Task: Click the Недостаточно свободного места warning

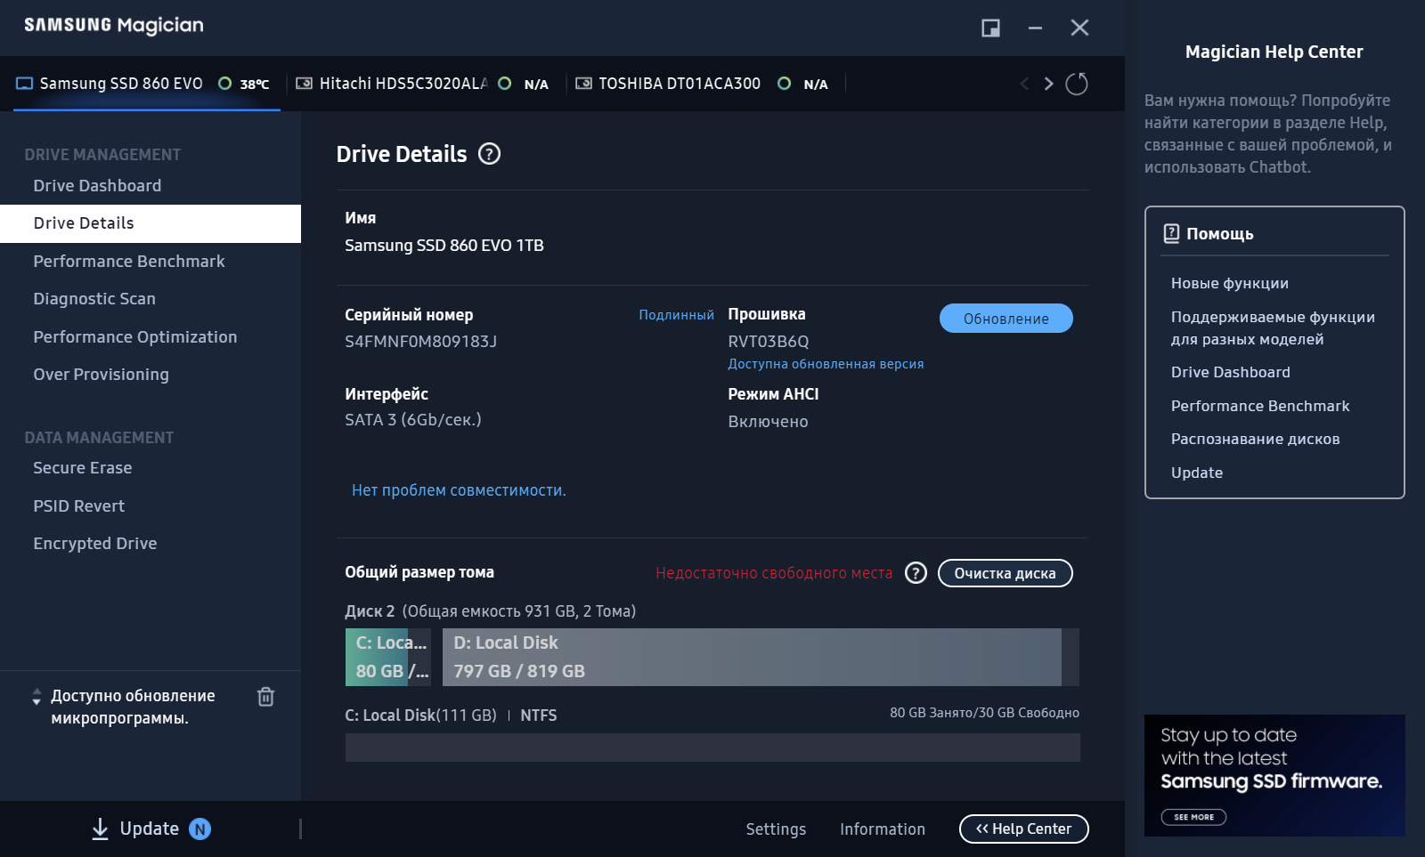Action: 774,573
